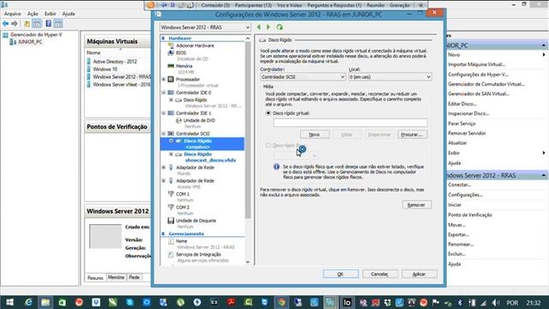
Task: Click Conectar... in actions pane
Action: click(460, 185)
